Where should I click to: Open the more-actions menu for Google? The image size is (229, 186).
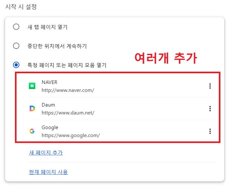210,131
